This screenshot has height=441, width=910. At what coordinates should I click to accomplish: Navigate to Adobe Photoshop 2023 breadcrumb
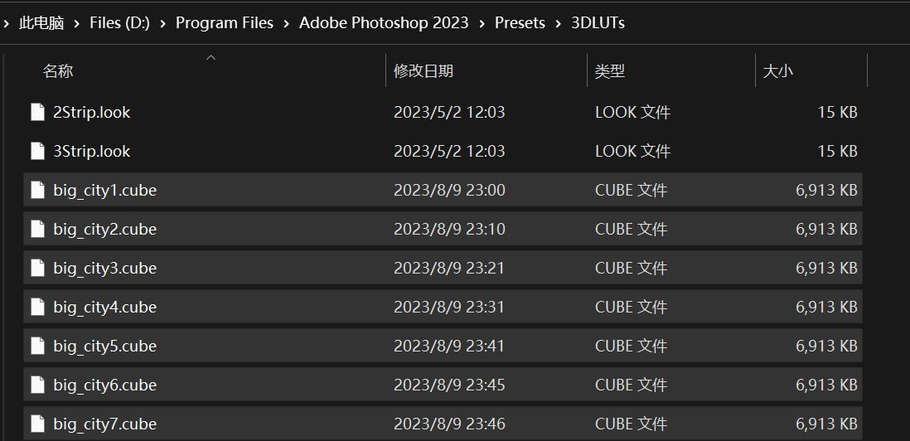click(384, 23)
